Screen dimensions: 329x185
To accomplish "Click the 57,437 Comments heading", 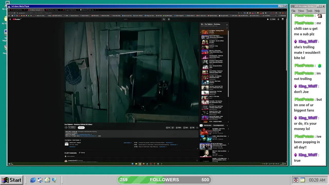I will click(x=71, y=153).
